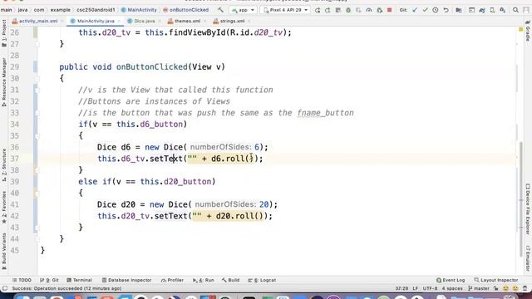Open the master Git branch menu
This screenshot has width=532, height=299.
(x=479, y=288)
